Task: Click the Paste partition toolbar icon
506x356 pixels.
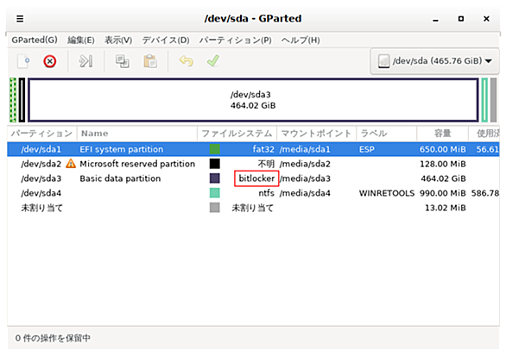Action: point(150,61)
